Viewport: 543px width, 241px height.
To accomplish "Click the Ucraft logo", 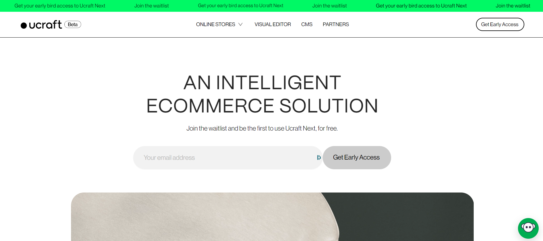I will (x=41, y=25).
